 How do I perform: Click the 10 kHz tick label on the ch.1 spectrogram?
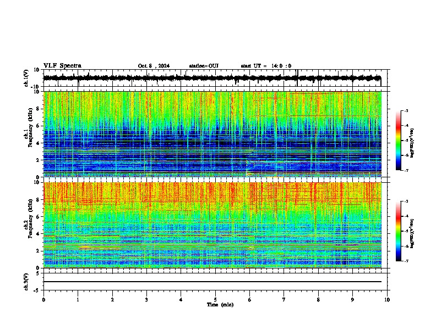point(37,92)
